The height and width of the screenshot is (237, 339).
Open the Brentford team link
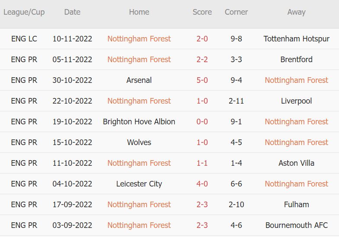pyautogui.click(x=296, y=60)
